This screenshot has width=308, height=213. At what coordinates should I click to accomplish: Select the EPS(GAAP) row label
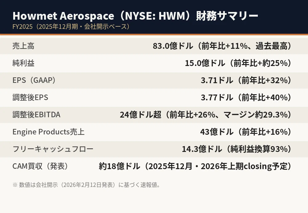pyautogui.click(x=34, y=80)
